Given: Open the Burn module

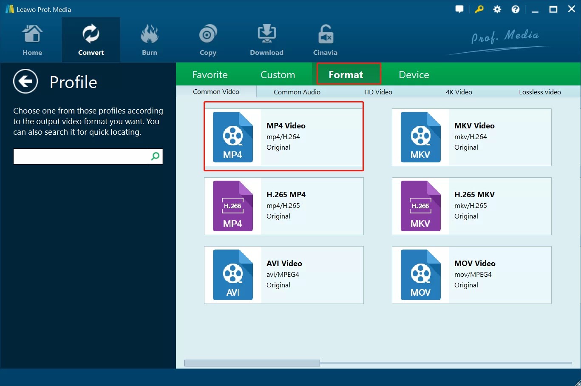Looking at the screenshot, I should point(149,40).
